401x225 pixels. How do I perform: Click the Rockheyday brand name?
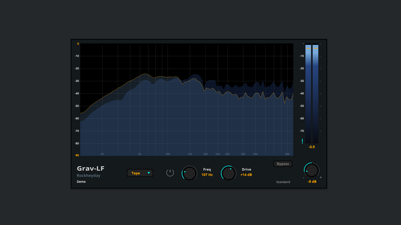89,176
